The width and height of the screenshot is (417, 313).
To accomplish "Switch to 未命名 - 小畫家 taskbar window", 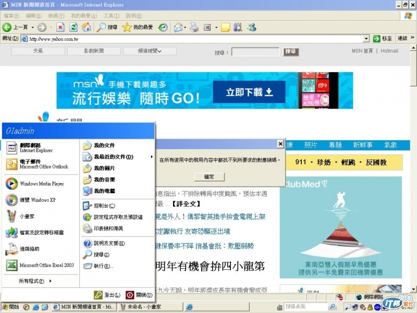I will click(151, 307).
